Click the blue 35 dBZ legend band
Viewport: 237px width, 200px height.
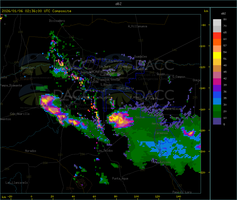[217, 95]
